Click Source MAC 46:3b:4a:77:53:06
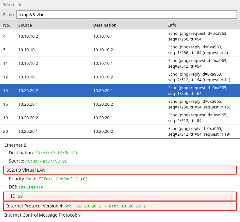This screenshot has height=222, width=240. [x=46, y=161]
